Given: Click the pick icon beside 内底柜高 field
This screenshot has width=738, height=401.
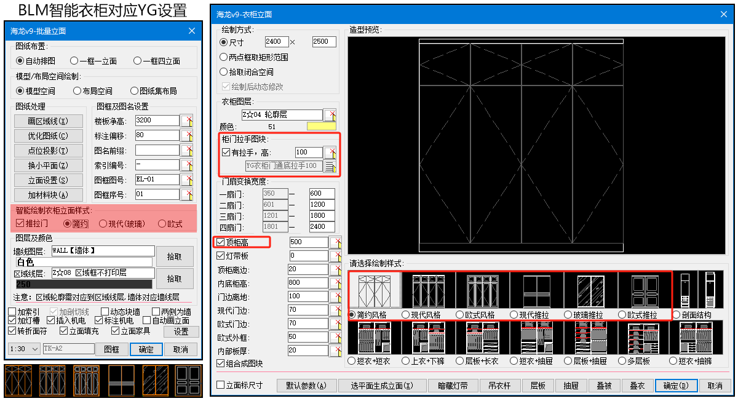Looking at the screenshot, I should [x=336, y=282].
